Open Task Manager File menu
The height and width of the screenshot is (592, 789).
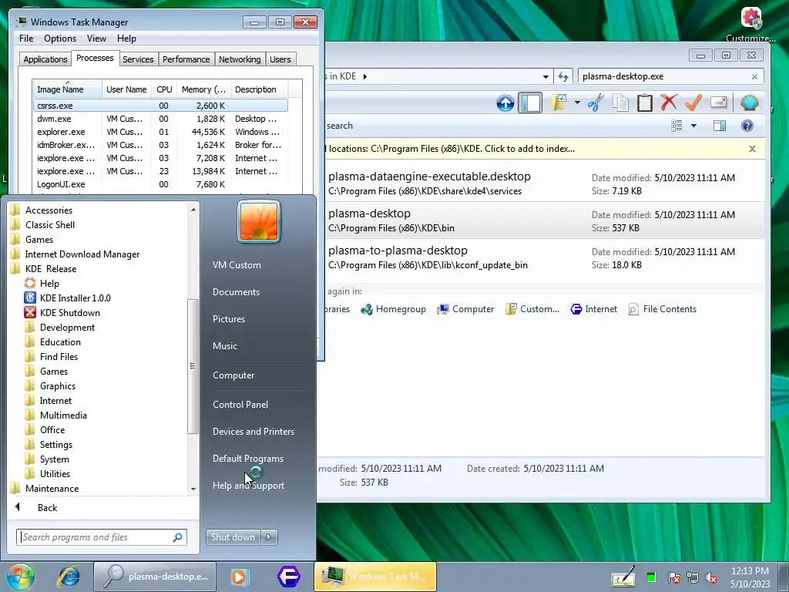(26, 39)
